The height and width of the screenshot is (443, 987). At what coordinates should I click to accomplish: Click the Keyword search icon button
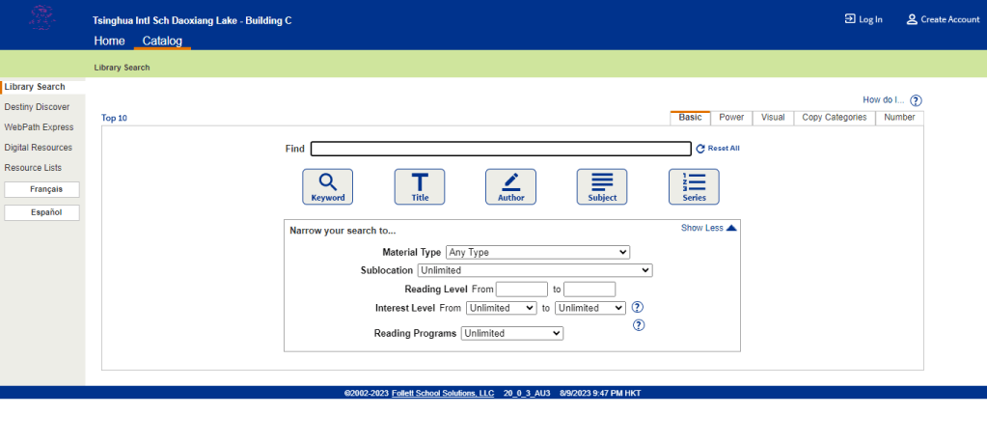click(x=328, y=186)
